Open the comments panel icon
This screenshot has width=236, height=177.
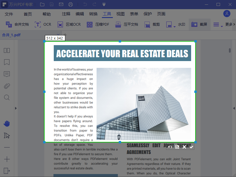click(7, 74)
